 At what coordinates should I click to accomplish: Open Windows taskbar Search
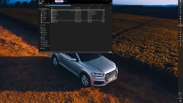(180, 3)
